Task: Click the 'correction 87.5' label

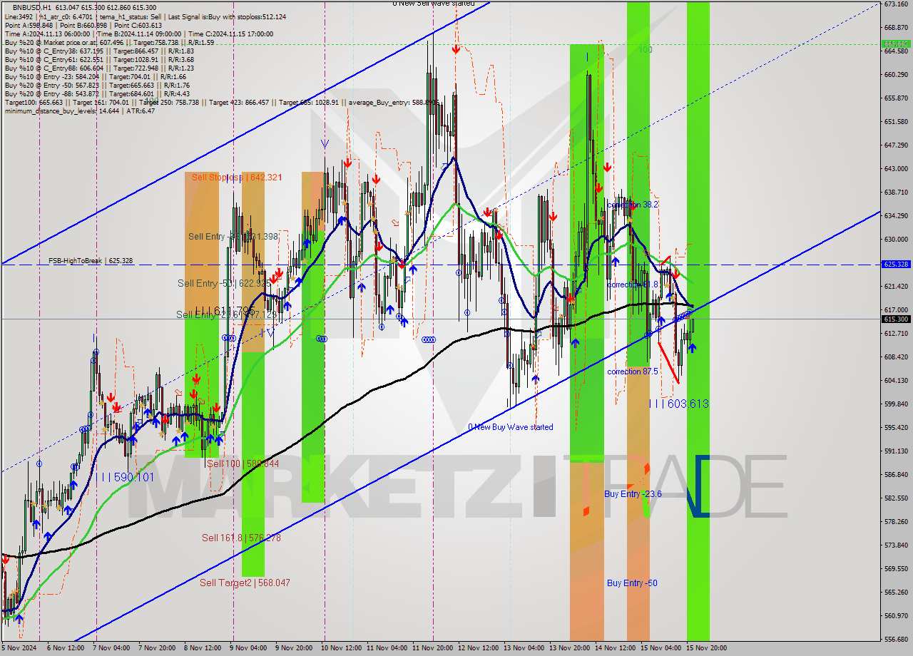Action: [x=633, y=371]
